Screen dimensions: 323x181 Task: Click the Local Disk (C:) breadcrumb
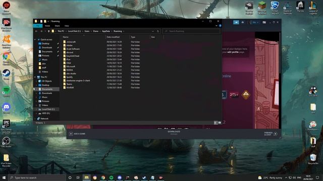[74, 31]
